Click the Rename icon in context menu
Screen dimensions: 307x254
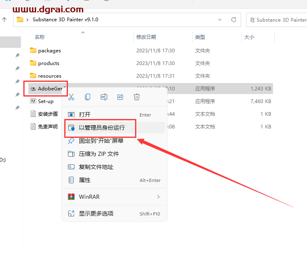pyautogui.click(x=104, y=97)
